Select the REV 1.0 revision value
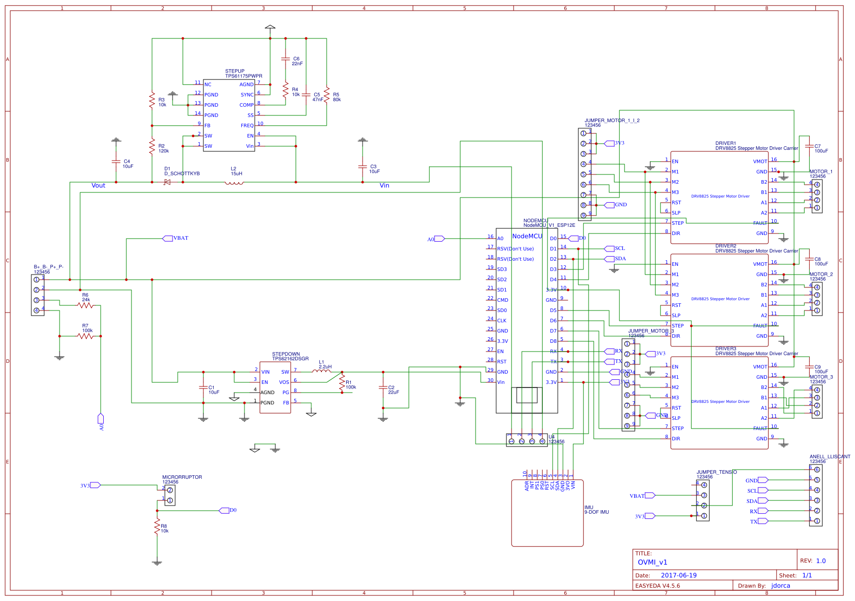This screenshot has width=855, height=601. coord(821,561)
